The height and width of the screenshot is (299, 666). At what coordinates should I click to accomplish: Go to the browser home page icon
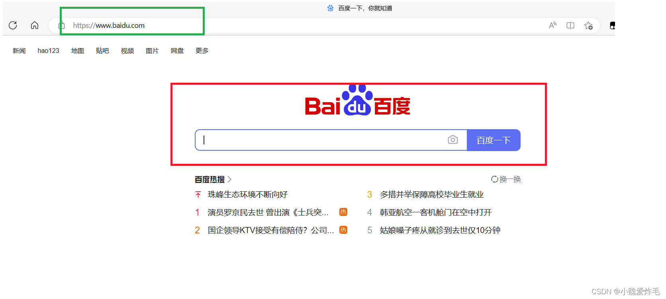pyautogui.click(x=35, y=25)
